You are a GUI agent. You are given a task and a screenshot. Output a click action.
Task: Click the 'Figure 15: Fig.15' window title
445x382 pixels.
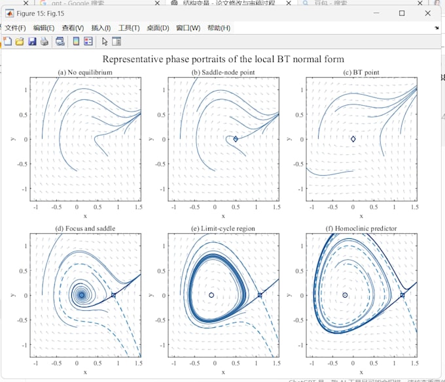point(41,13)
